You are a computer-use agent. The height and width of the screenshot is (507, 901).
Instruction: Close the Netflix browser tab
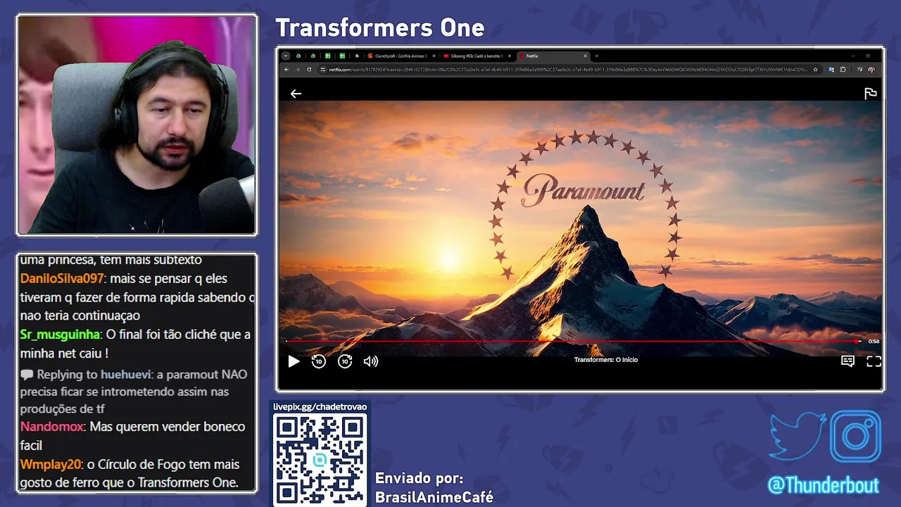click(x=585, y=56)
